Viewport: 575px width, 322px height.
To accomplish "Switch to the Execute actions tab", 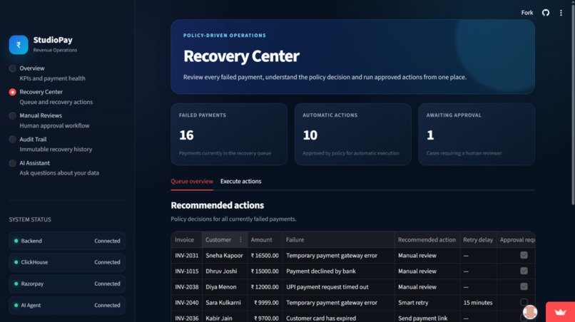I will pos(240,182).
